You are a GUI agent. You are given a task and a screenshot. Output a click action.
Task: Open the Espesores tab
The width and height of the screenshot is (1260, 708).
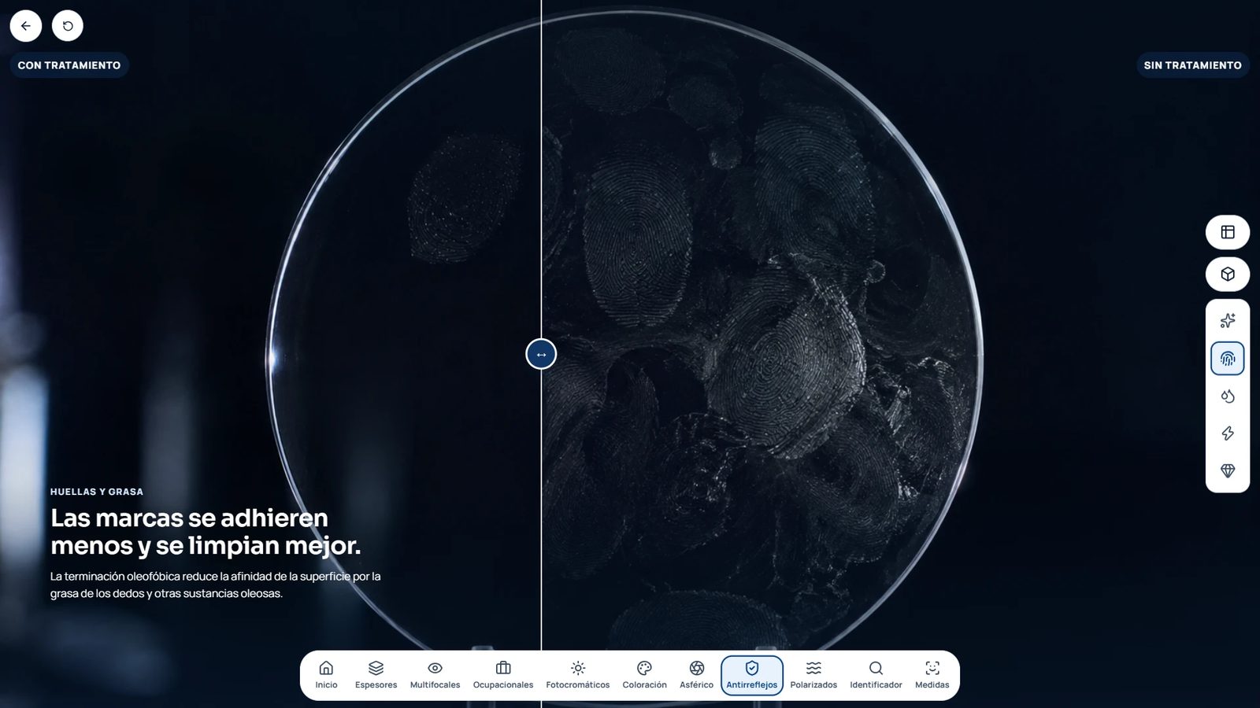click(376, 675)
